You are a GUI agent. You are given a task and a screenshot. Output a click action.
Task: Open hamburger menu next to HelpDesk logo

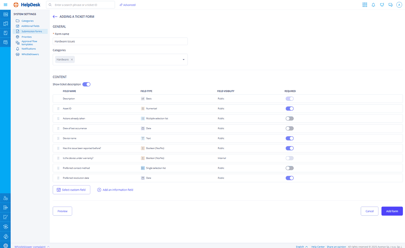(5, 5)
